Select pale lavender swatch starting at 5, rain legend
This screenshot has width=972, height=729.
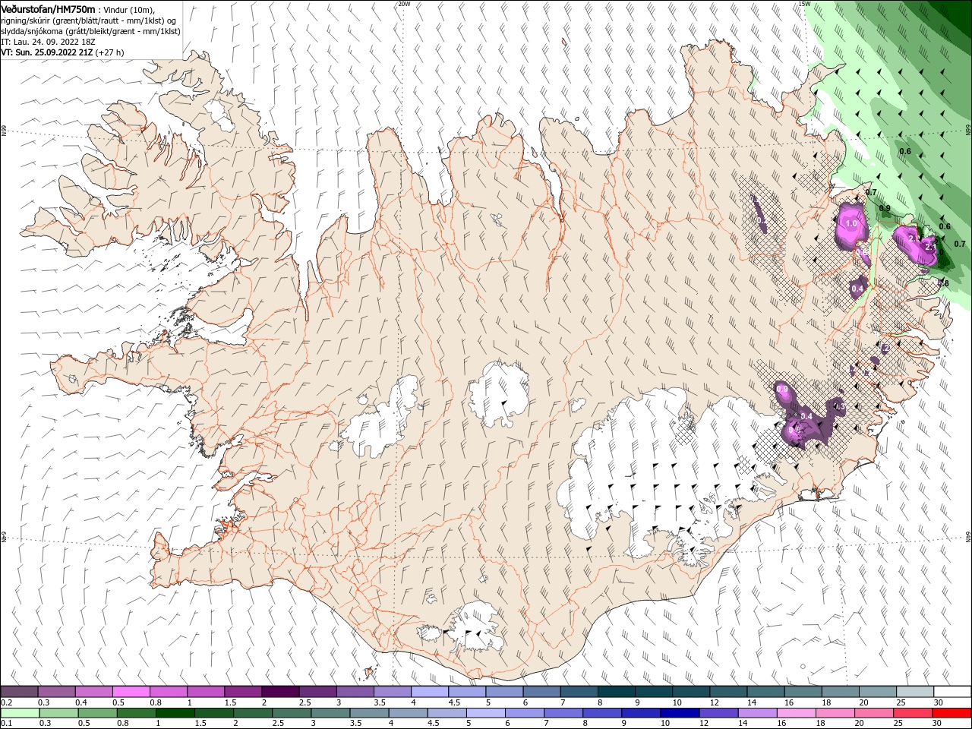point(485,713)
